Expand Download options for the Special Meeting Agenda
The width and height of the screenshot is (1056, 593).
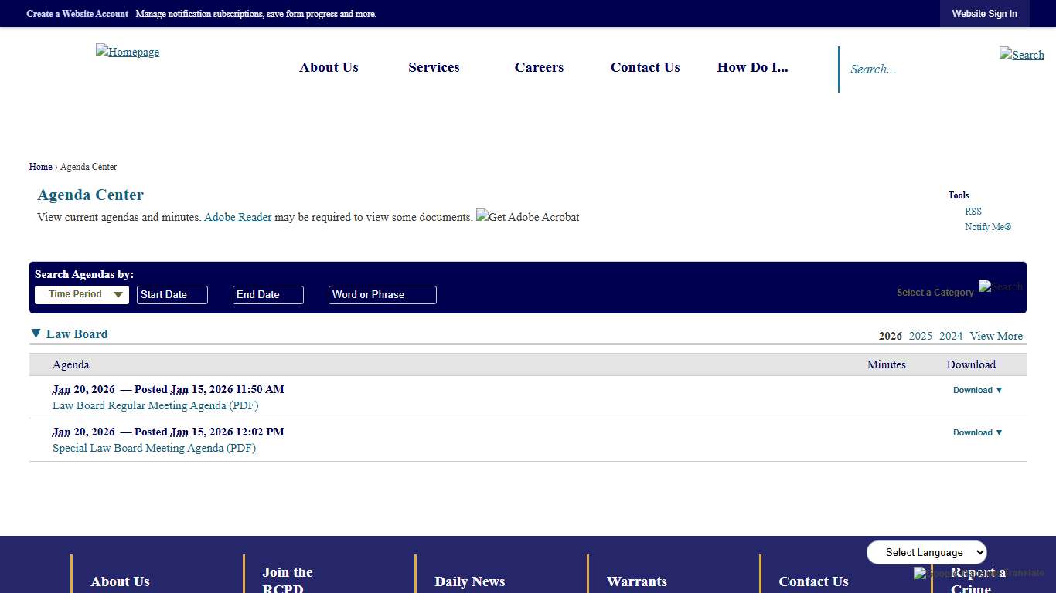(976, 432)
